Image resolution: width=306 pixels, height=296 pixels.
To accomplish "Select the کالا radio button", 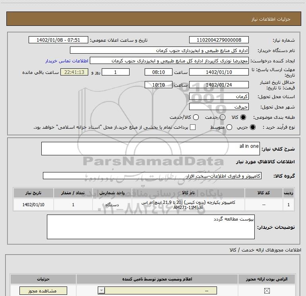I will point(243,117).
